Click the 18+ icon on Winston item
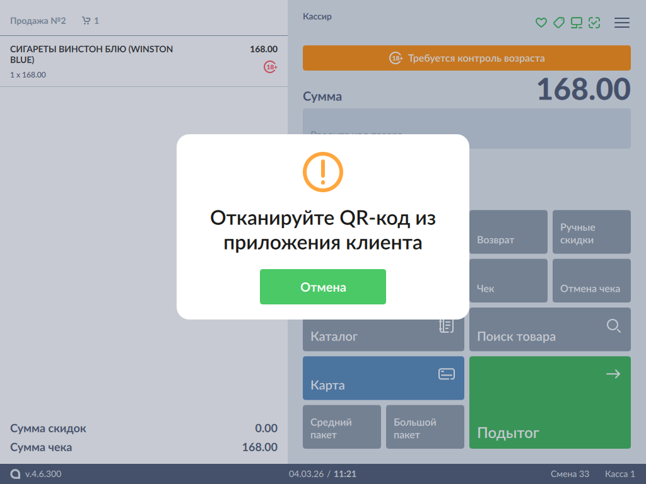646x484 pixels. click(271, 67)
